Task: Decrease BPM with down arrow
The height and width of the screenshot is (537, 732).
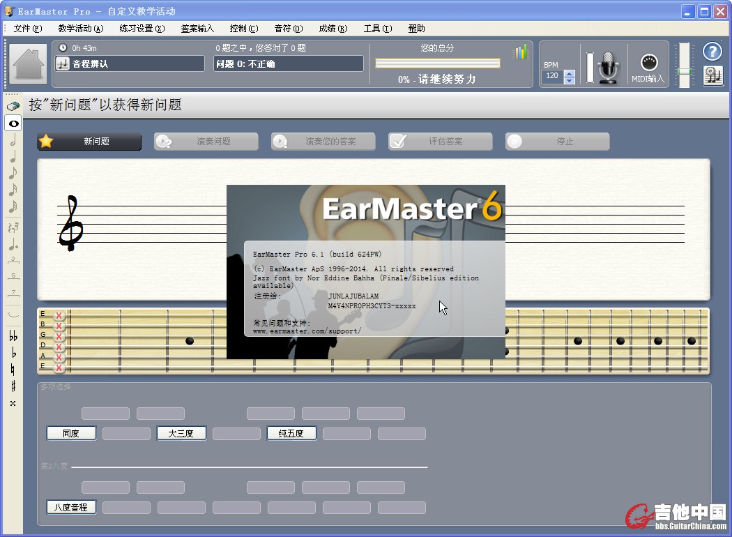Action: (x=570, y=80)
